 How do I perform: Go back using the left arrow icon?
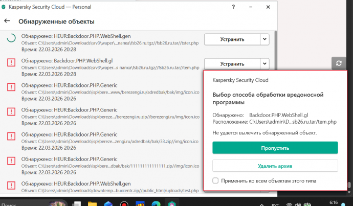click(7, 21)
